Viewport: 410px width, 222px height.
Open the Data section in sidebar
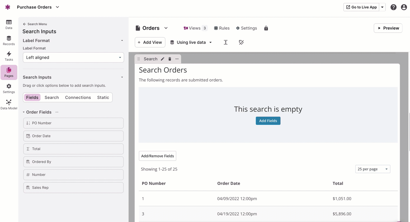(9, 24)
